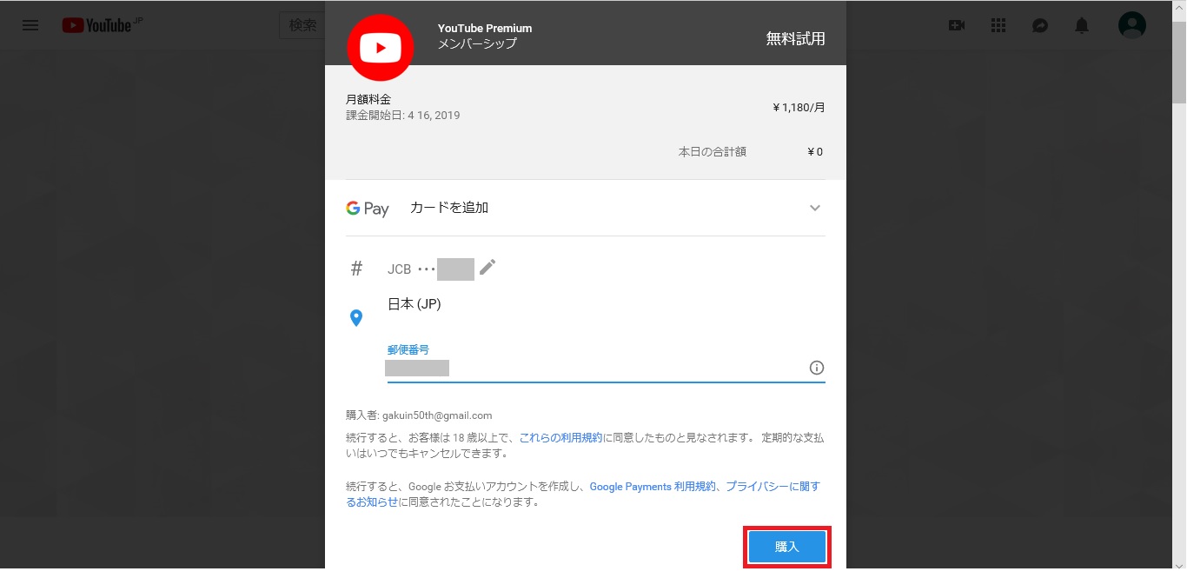Select the 無料試用 header option
The image size is (1187, 578).
(795, 39)
